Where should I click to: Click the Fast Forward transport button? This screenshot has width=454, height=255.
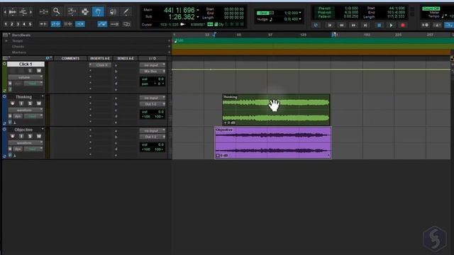pos(353,25)
